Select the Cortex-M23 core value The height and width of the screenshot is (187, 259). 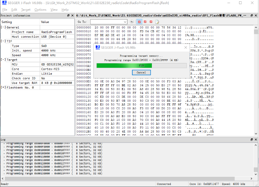tap(50, 69)
